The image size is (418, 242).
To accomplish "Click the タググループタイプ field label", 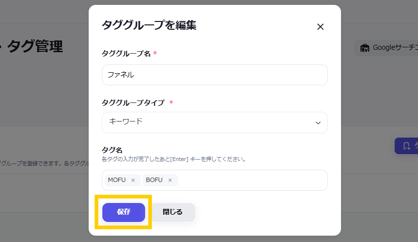I will tap(133, 102).
